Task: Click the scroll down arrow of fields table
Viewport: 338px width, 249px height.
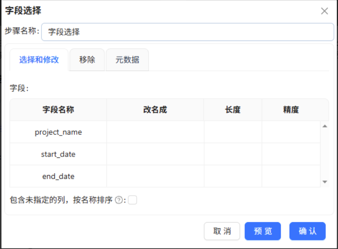Action: 325,182
